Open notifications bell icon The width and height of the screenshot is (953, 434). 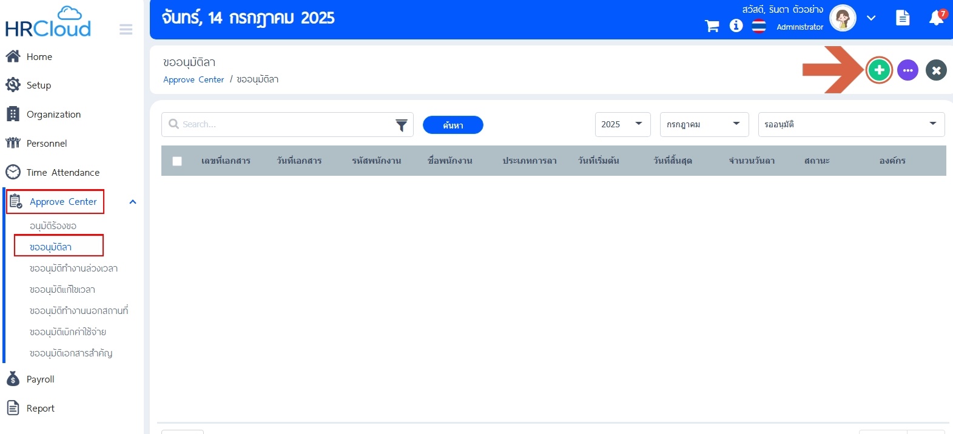936,18
